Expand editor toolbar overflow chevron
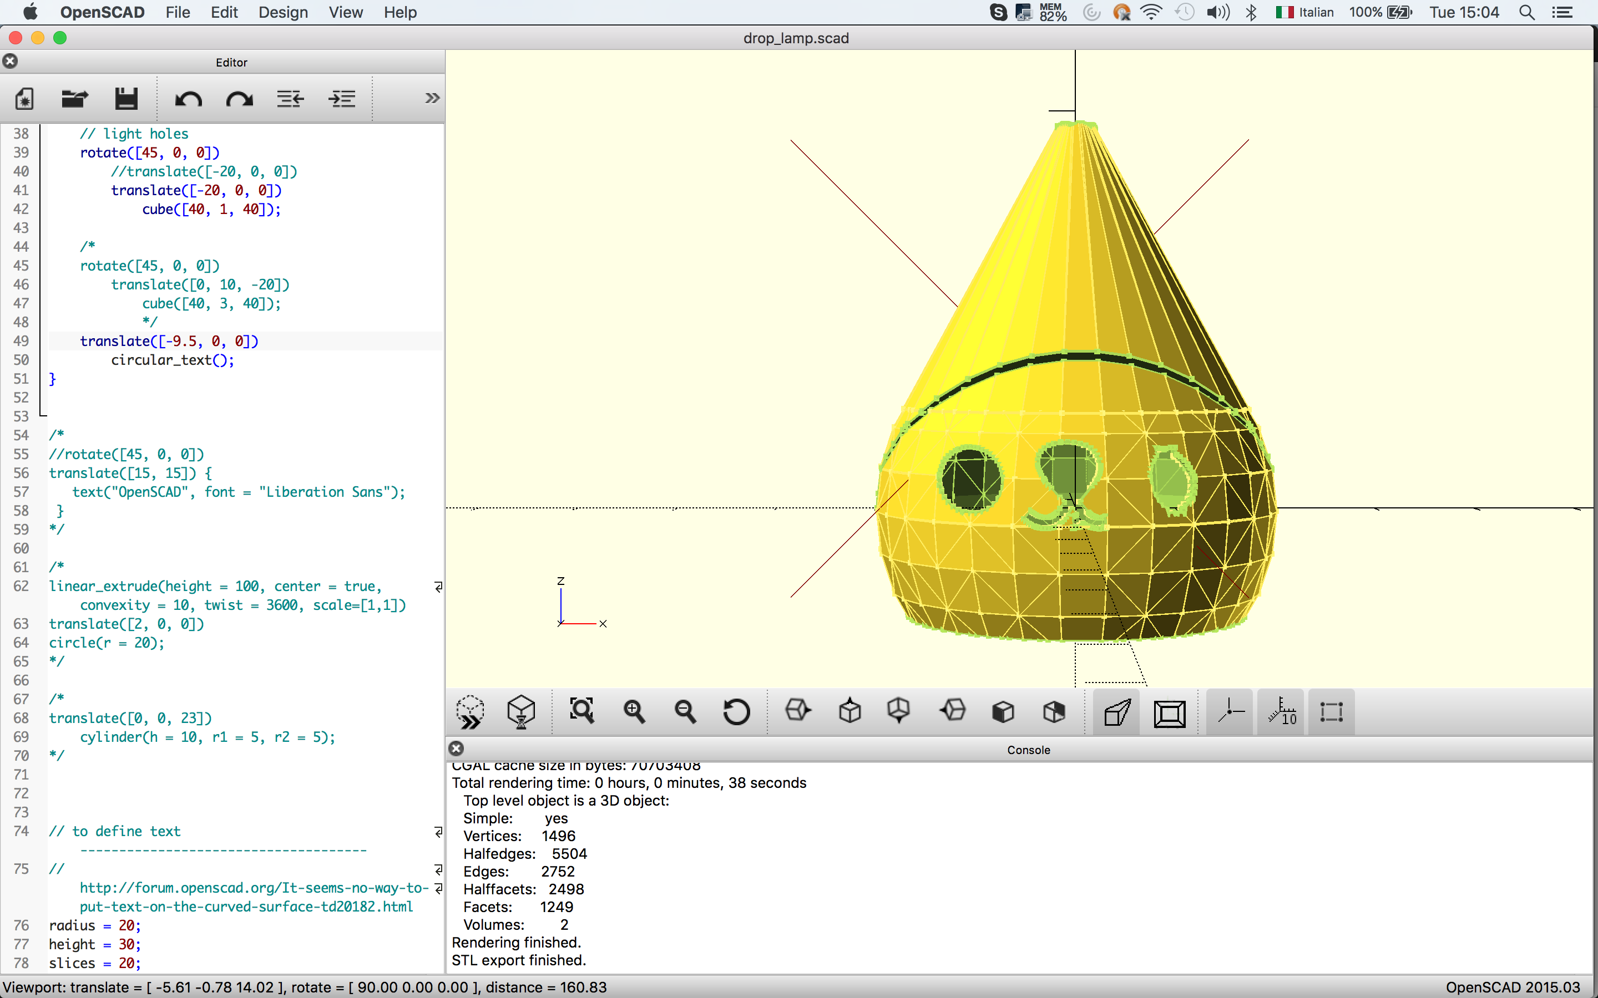The height and width of the screenshot is (998, 1598). [x=432, y=98]
